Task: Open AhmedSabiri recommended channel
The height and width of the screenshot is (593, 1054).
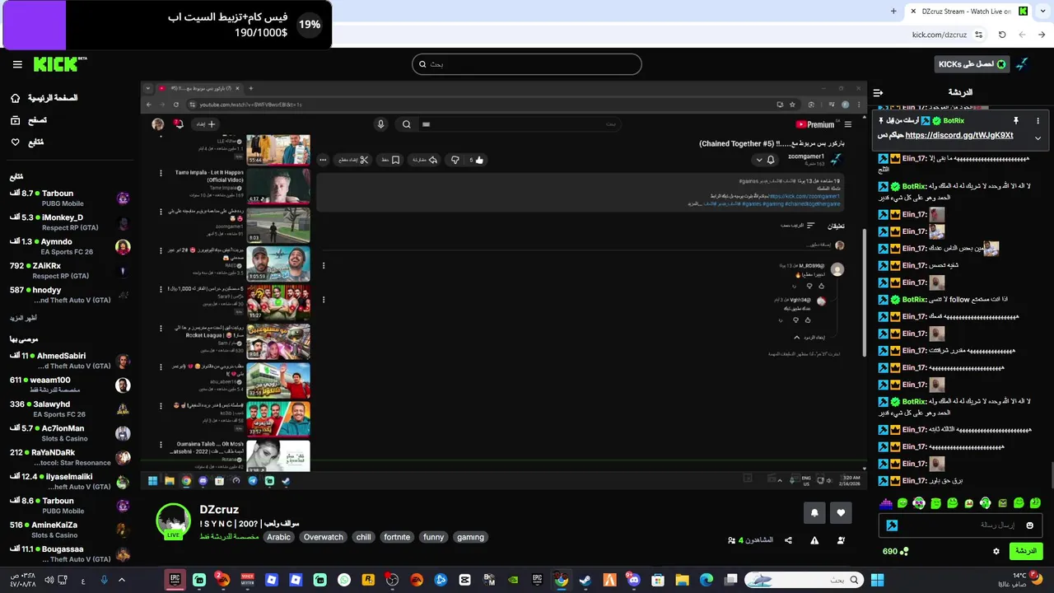Action: (70, 361)
